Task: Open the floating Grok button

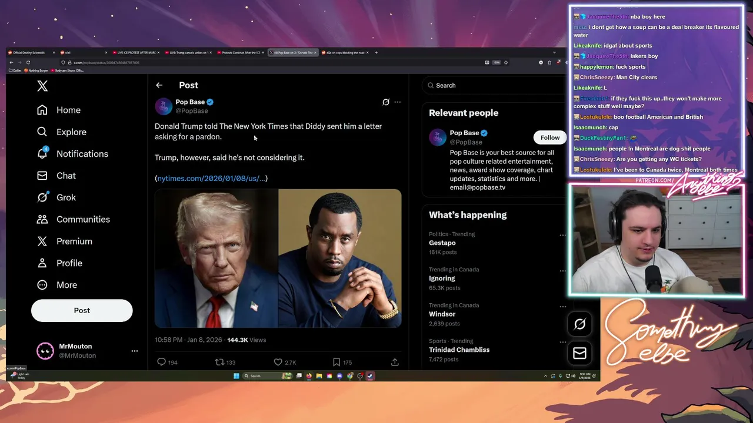Action: coord(579,324)
